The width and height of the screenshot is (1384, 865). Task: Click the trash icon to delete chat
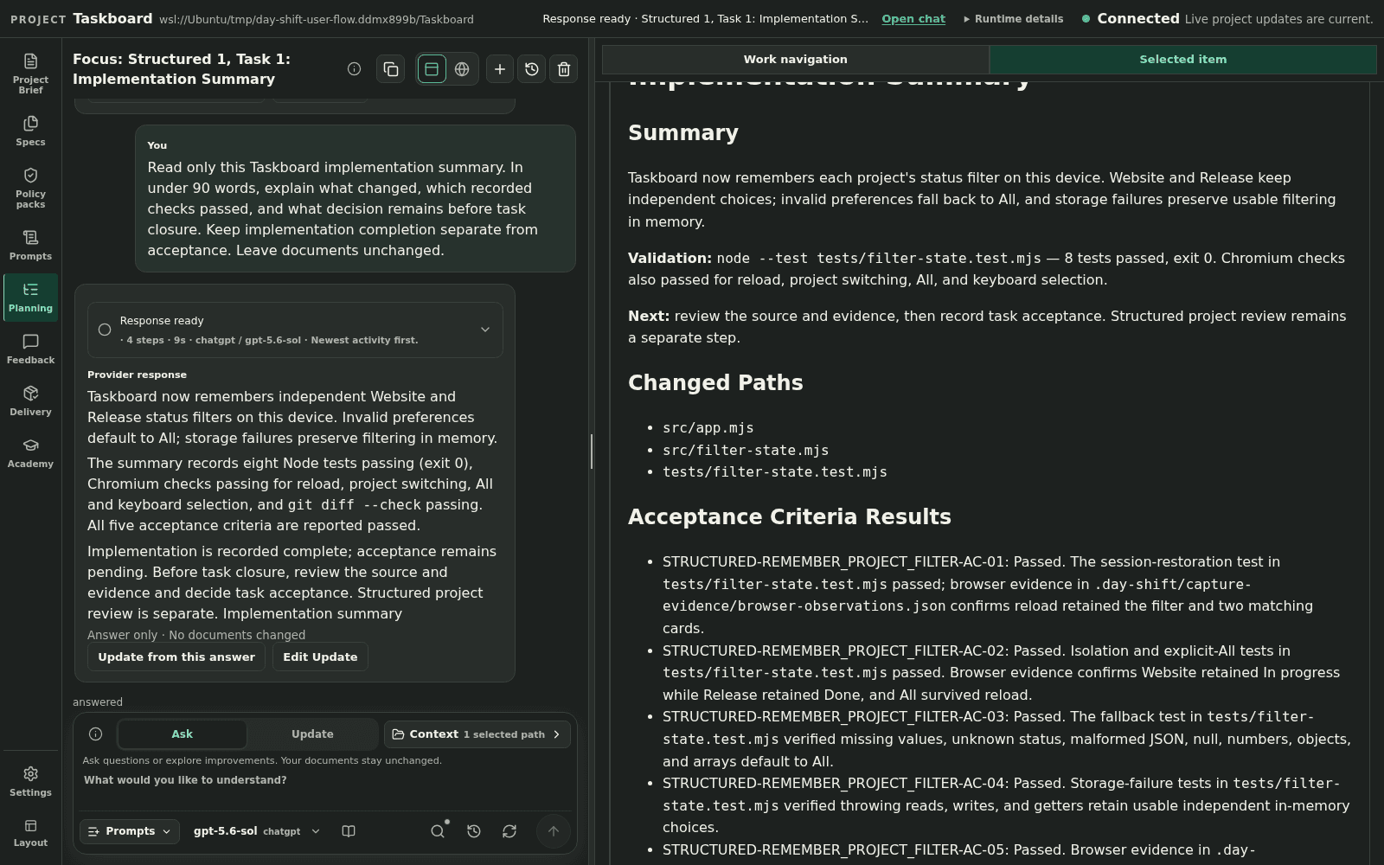click(x=564, y=69)
